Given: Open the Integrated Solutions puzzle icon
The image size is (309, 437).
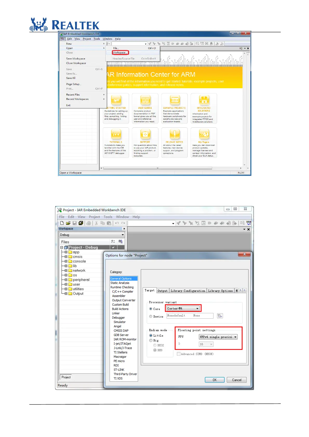Looking at the screenshot, I should pyautogui.click(x=204, y=100).
